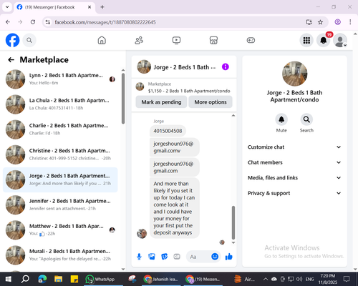Open Christine's conversation

tap(60, 154)
